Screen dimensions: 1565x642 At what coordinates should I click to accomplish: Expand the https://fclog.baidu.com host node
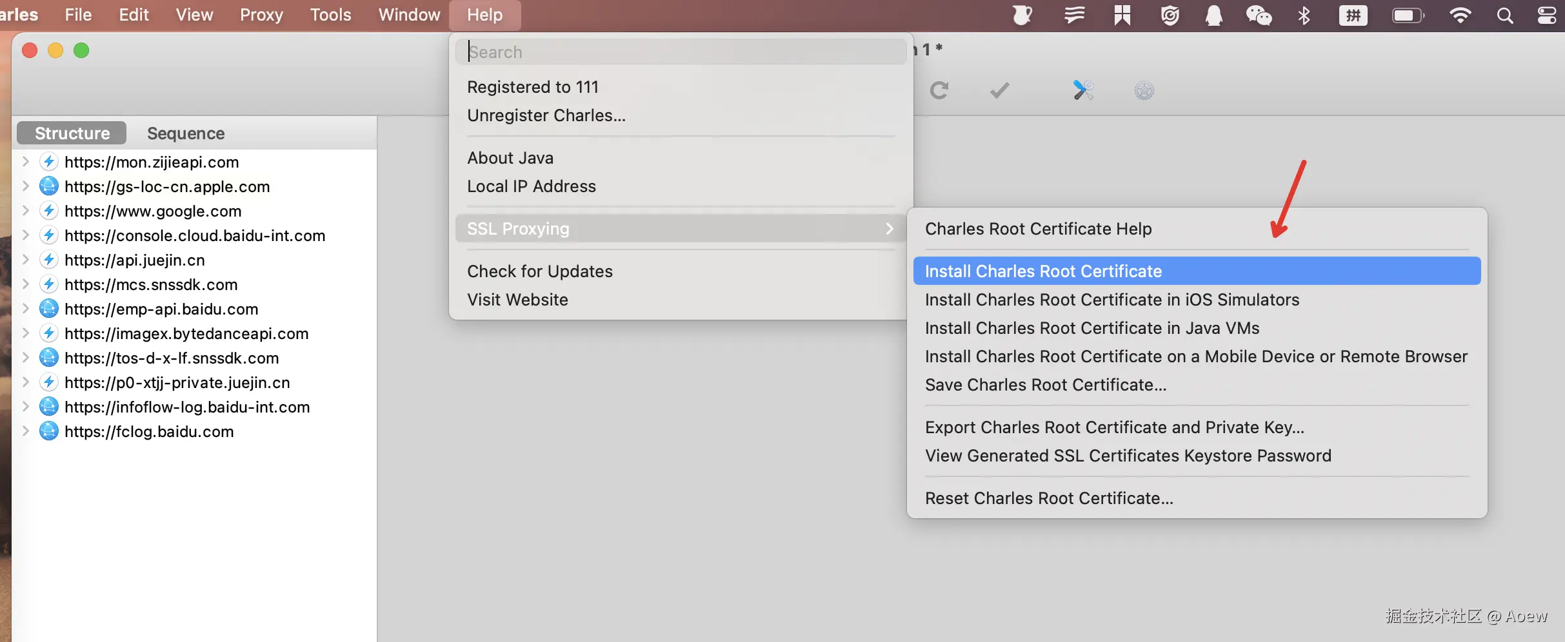pos(26,431)
